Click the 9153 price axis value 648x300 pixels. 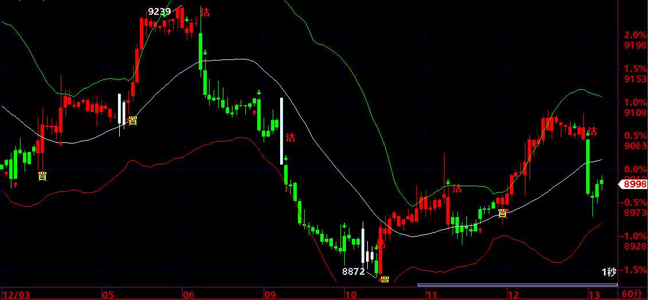[x=635, y=78]
